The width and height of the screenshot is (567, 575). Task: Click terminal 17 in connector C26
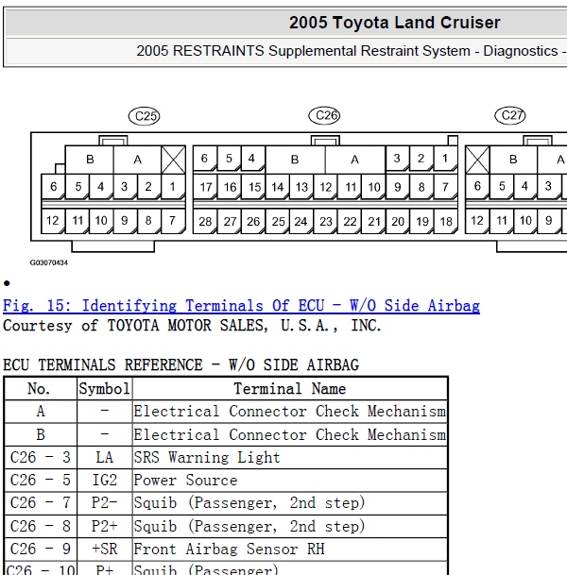[x=205, y=187]
